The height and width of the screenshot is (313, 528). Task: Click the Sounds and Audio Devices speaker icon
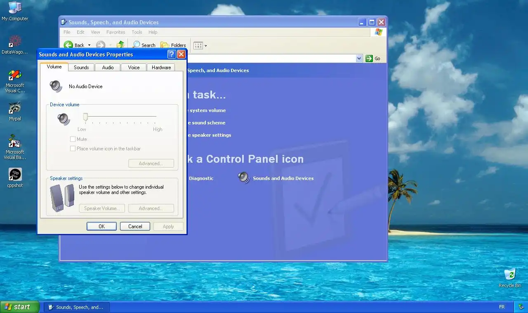click(244, 178)
